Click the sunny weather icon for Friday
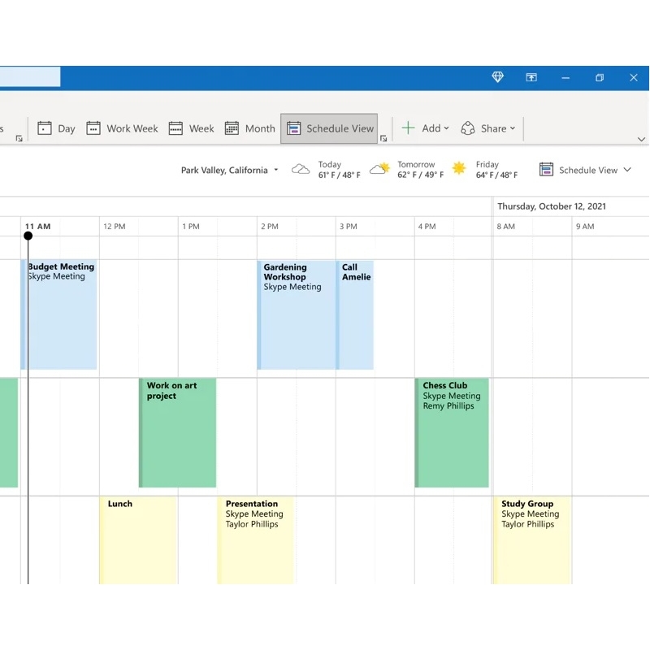This screenshot has height=650, width=650. [x=457, y=169]
